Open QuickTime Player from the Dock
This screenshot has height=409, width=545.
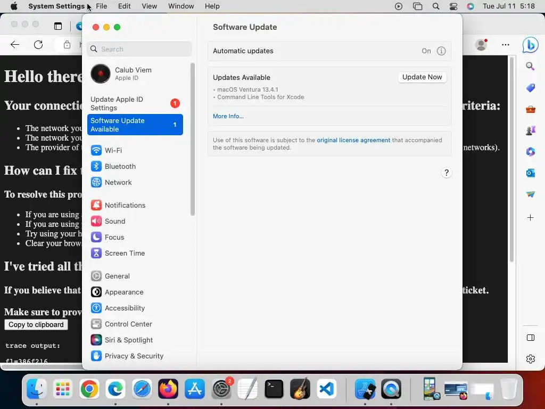pos(391,388)
